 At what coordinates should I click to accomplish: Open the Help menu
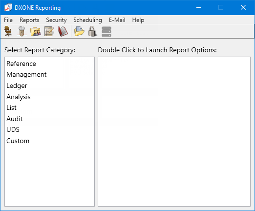138,20
